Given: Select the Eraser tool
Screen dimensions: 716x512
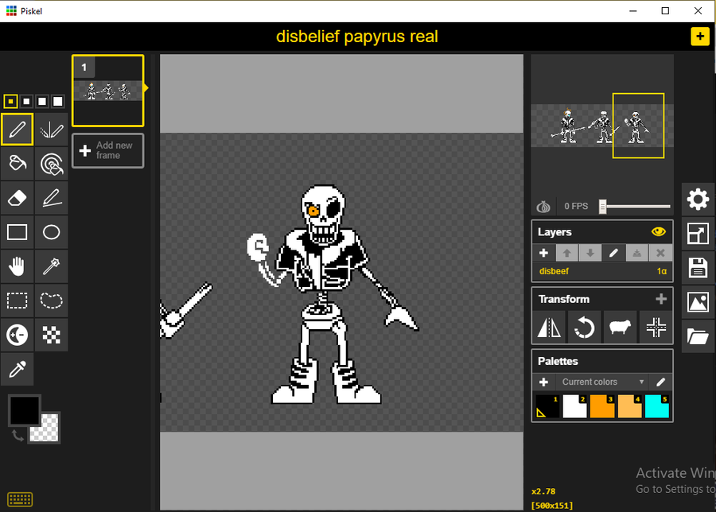Looking at the screenshot, I should [17, 198].
